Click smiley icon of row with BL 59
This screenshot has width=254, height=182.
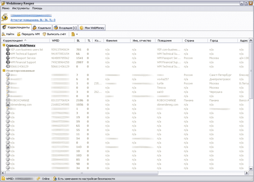pos(8,121)
